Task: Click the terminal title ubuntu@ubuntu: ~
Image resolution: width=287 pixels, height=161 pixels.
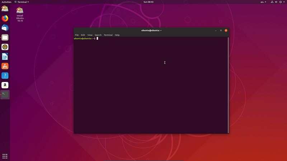Action: click(151, 30)
